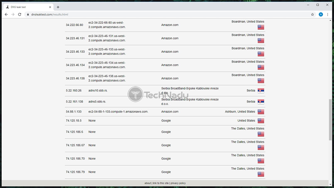Select the DNS leak test tab
The image size is (334, 188).
pyautogui.click(x=28, y=7)
